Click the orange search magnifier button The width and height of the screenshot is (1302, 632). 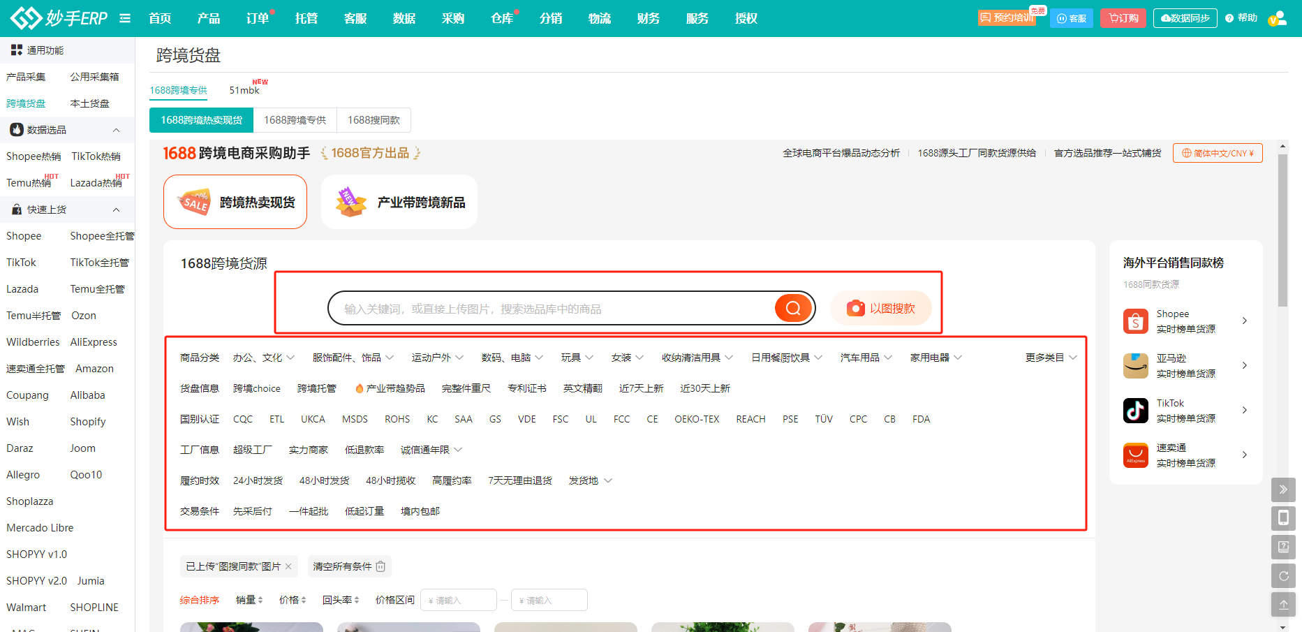click(x=793, y=308)
